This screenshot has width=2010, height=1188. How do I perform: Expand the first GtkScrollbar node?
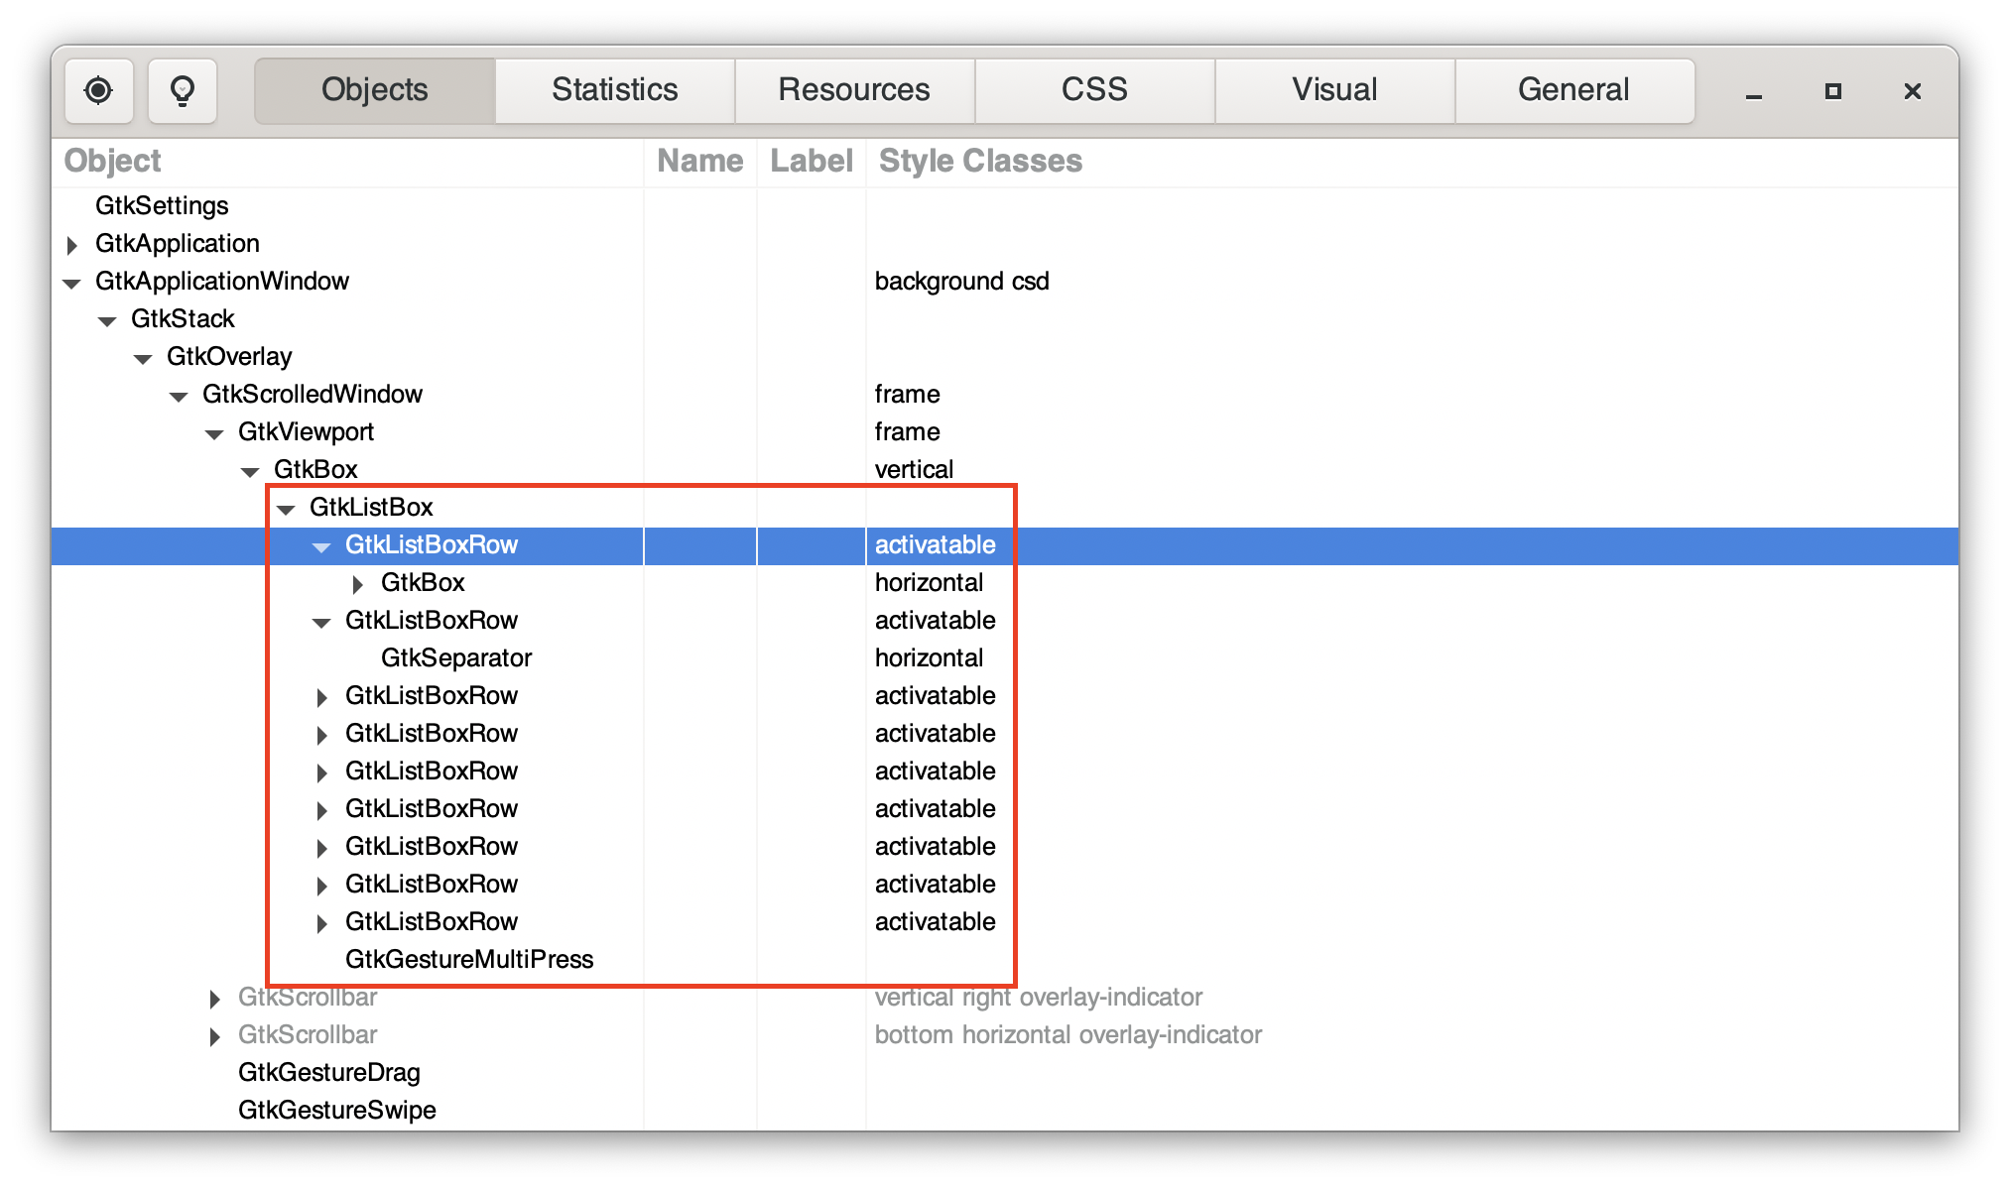(x=215, y=998)
